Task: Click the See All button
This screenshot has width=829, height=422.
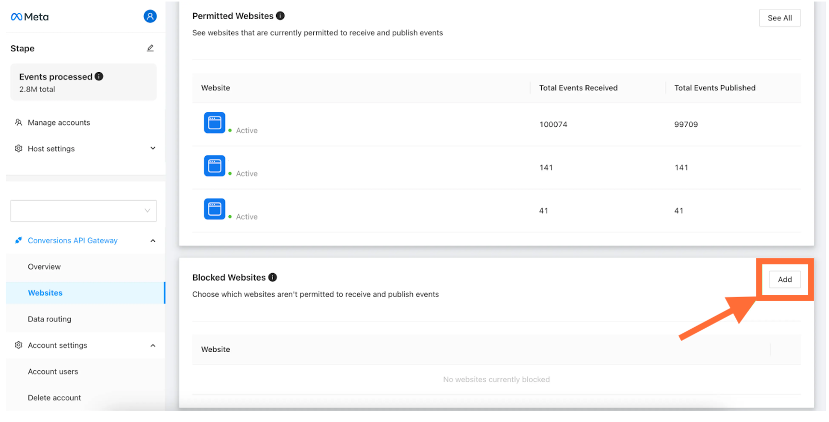Action: (780, 18)
